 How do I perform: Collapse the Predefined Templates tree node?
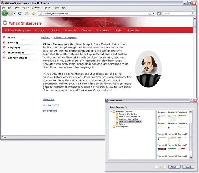tap(111, 112)
